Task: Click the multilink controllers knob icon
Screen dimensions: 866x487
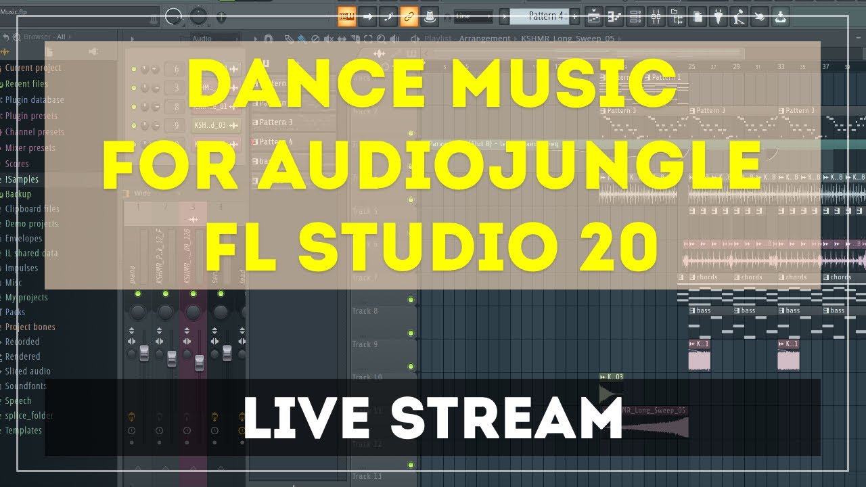Action: tap(430, 16)
